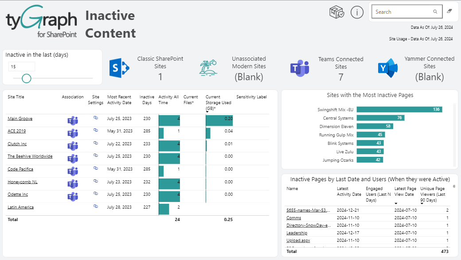Open The Beehive Worldwide site link
This screenshot has width=461, height=260.
click(30, 156)
